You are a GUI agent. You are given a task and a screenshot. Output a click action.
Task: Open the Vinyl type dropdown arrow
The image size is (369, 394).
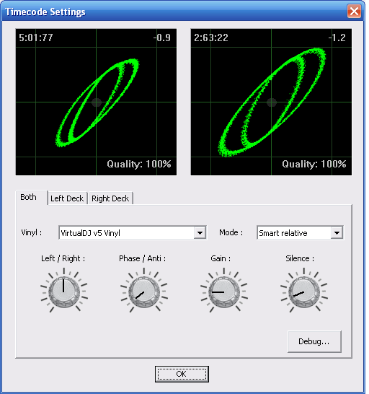[x=200, y=232]
